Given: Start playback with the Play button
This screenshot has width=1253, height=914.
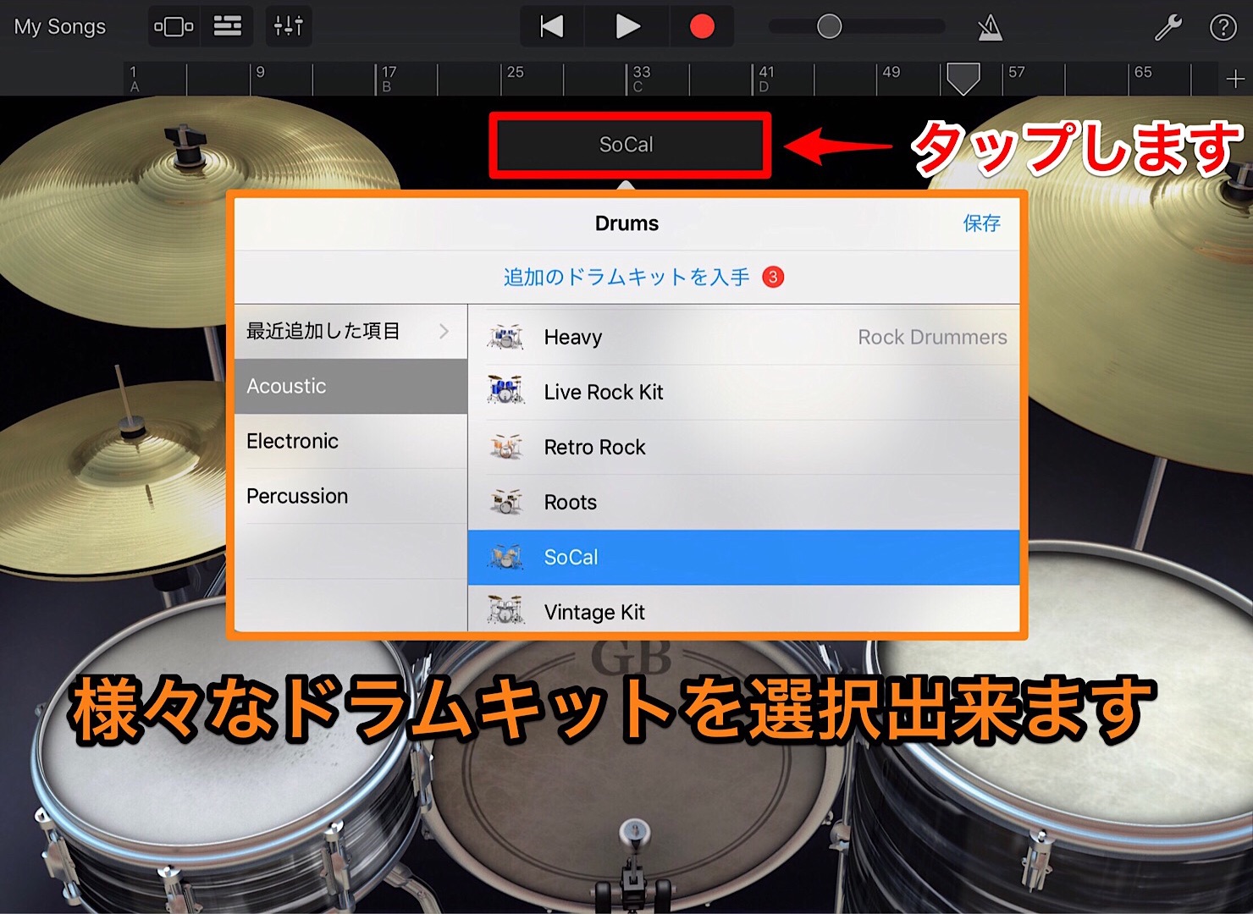Looking at the screenshot, I should coord(627,27).
